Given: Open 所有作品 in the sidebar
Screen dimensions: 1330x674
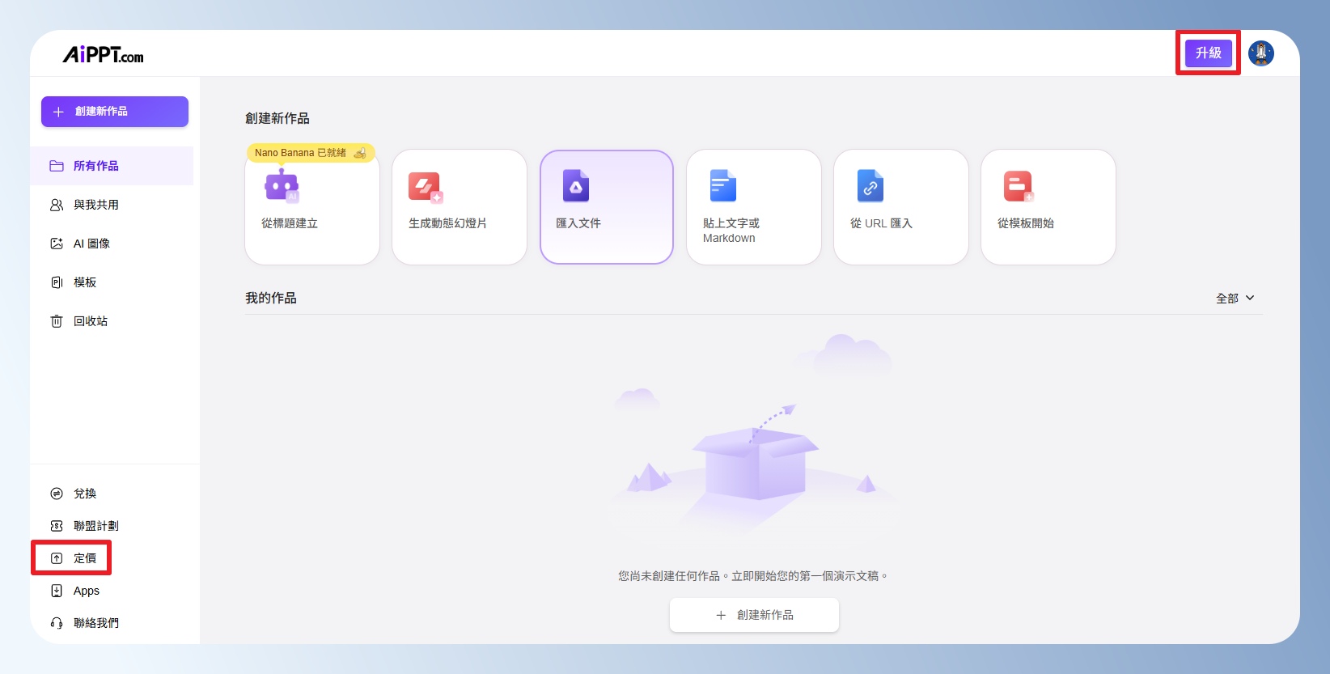Looking at the screenshot, I should click(x=95, y=166).
